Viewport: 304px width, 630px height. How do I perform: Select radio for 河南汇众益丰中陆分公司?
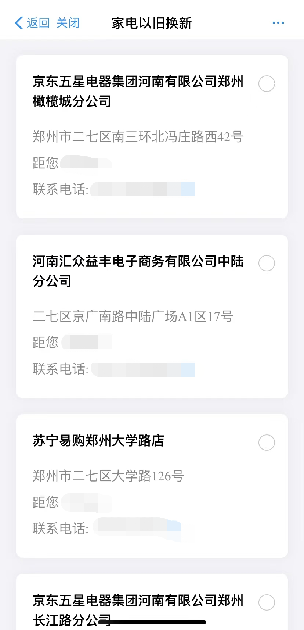coord(267,263)
